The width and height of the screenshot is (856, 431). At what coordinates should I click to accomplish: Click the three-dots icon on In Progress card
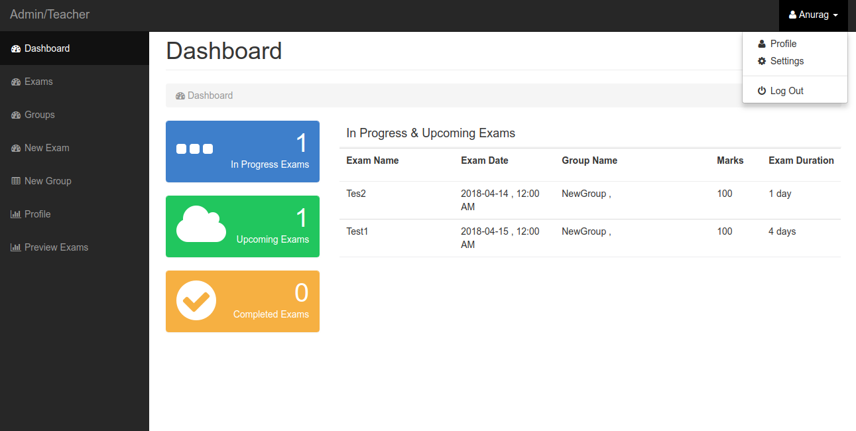tap(194, 149)
